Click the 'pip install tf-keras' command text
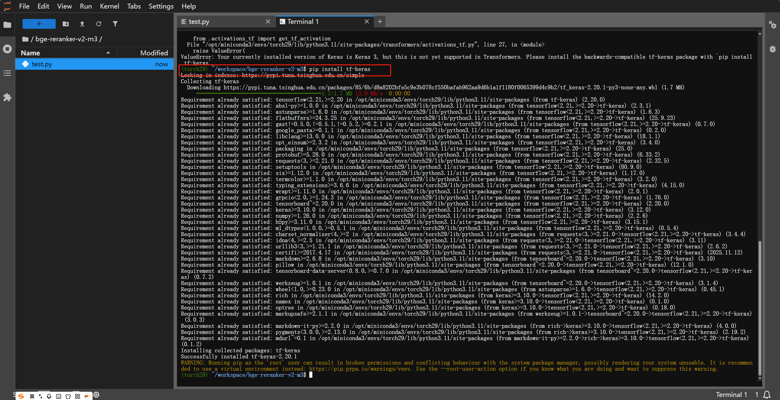Image resolution: width=780 pixels, height=400 pixels. [340, 69]
